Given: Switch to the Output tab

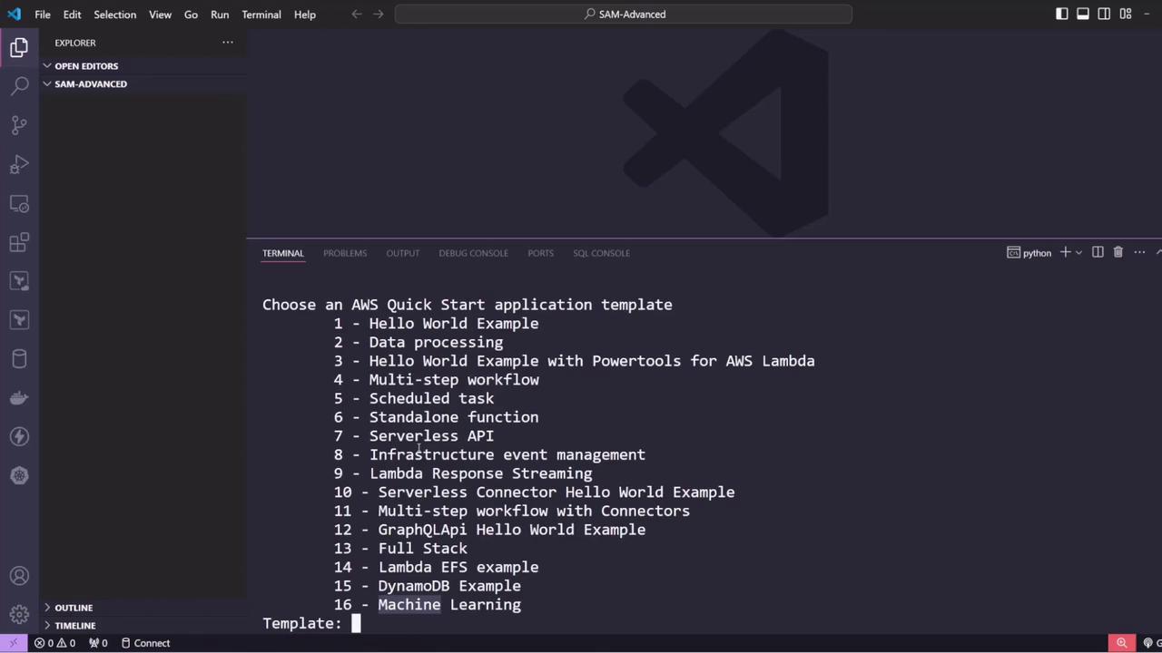Looking at the screenshot, I should tap(403, 253).
